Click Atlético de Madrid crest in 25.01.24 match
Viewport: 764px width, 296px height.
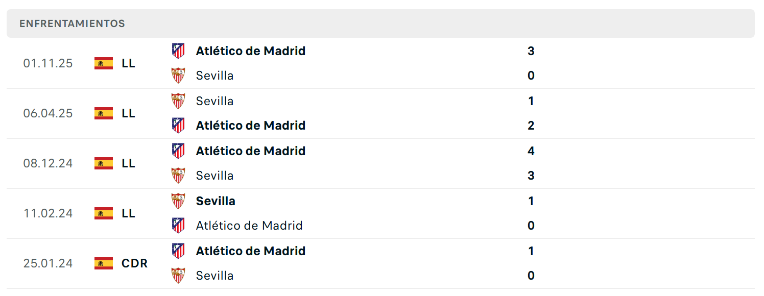click(178, 251)
